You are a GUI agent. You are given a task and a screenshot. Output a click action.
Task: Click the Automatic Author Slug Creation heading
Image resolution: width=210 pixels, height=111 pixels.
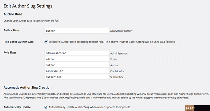(27, 88)
